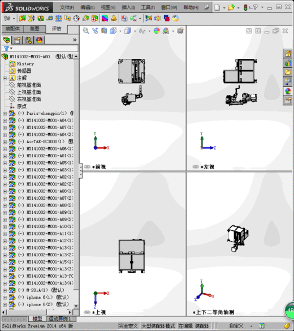Expand the M-20iA<1> component

coord(5,290)
